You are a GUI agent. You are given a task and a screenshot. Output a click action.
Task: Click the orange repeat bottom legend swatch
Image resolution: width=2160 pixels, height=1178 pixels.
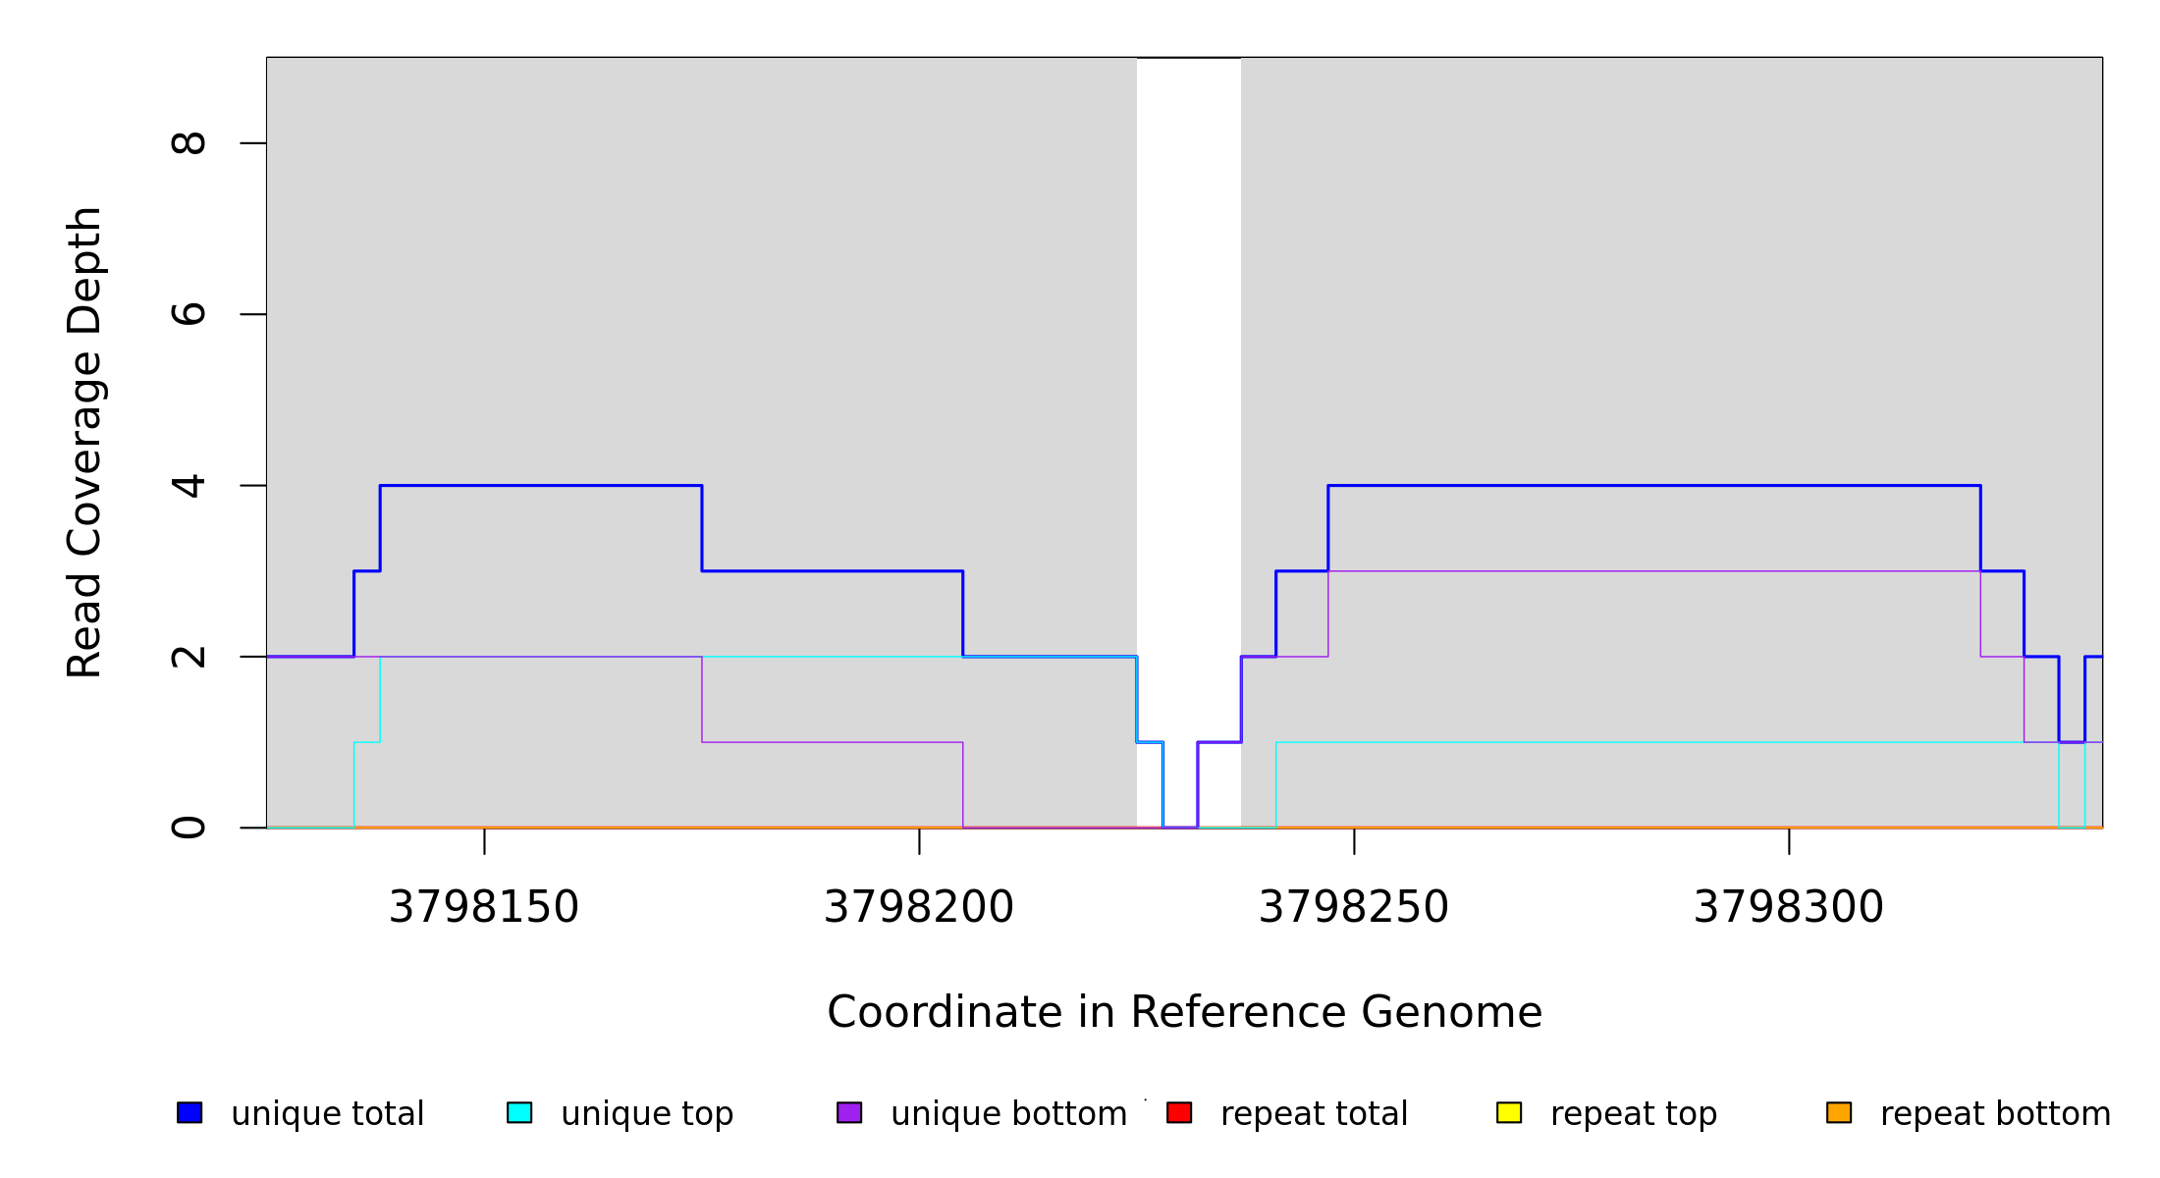(x=1839, y=1112)
